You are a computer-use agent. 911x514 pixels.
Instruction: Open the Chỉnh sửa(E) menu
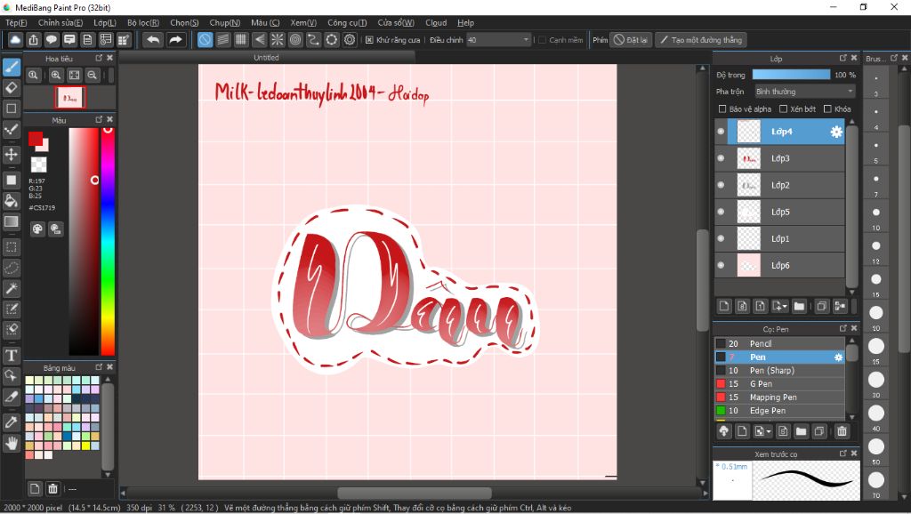click(x=60, y=22)
